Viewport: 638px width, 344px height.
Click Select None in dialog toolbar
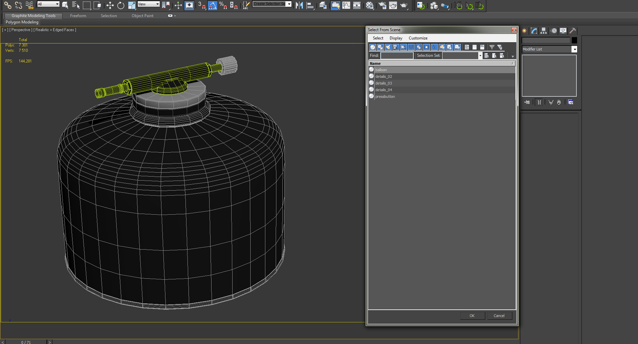(x=475, y=47)
